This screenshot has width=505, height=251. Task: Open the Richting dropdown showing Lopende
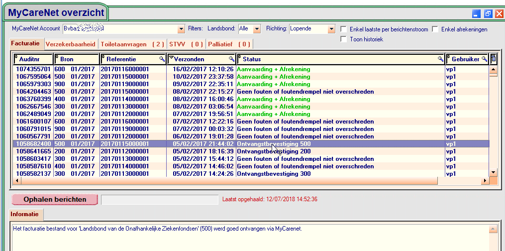[x=331, y=29]
